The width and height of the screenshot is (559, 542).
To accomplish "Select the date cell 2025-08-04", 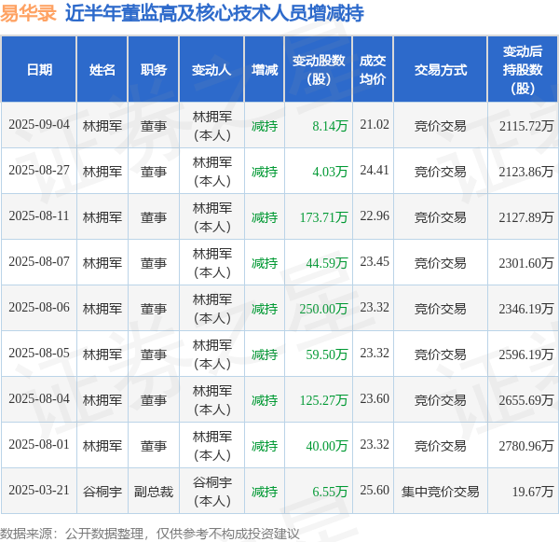I will click(39, 399).
